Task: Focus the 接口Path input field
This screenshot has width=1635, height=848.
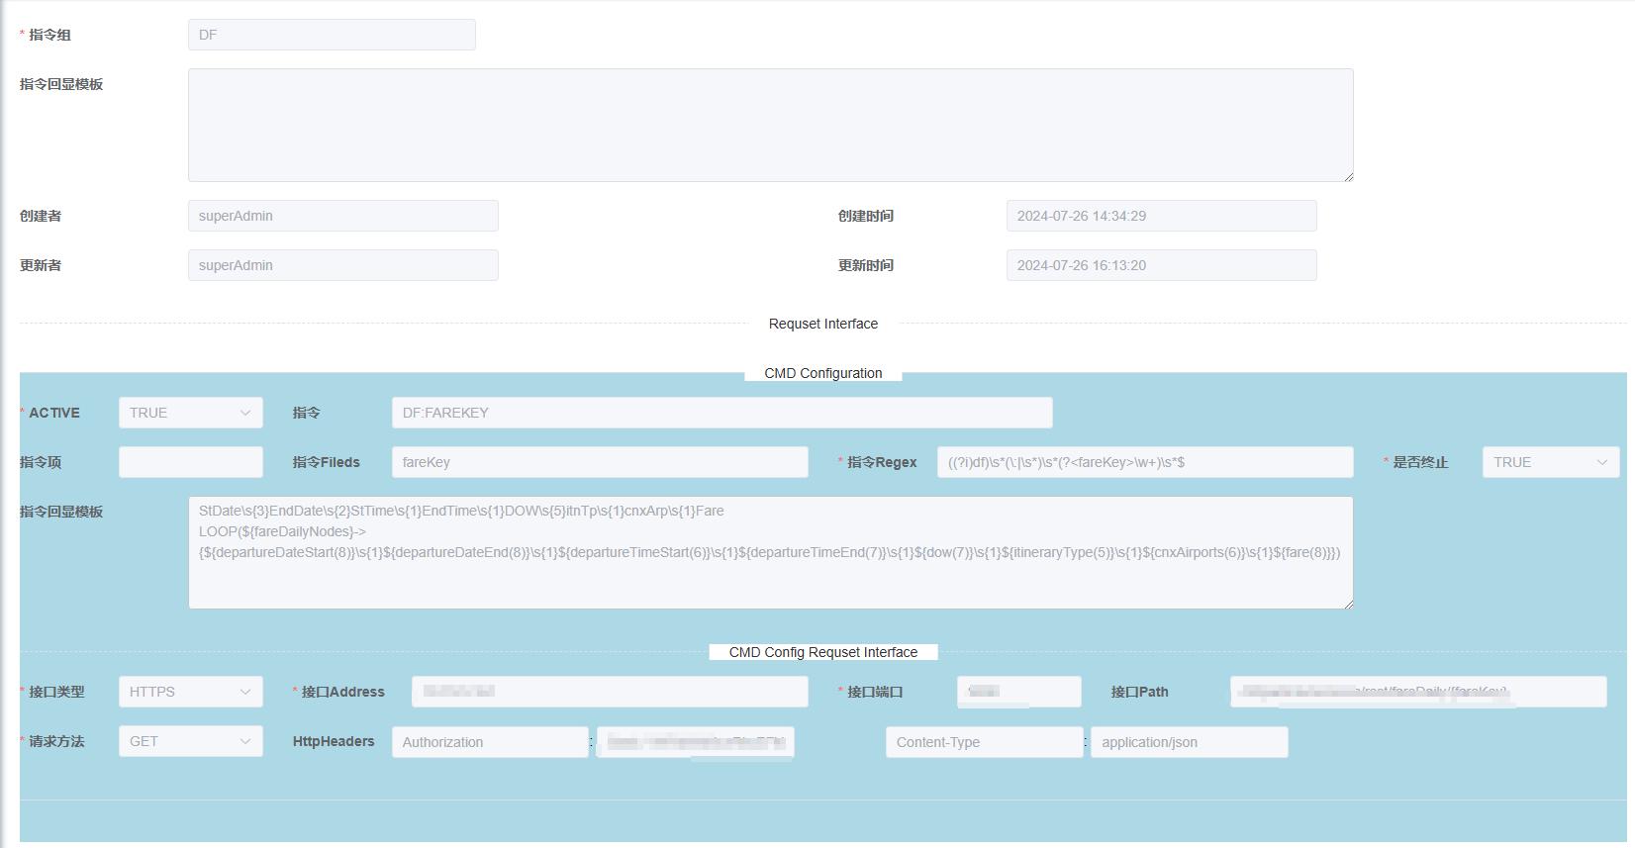Action: pyautogui.click(x=1417, y=692)
